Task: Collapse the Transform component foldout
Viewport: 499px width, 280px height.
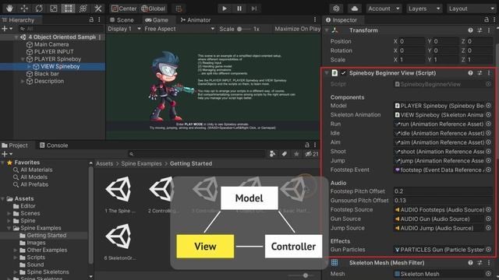Action: [x=327, y=30]
